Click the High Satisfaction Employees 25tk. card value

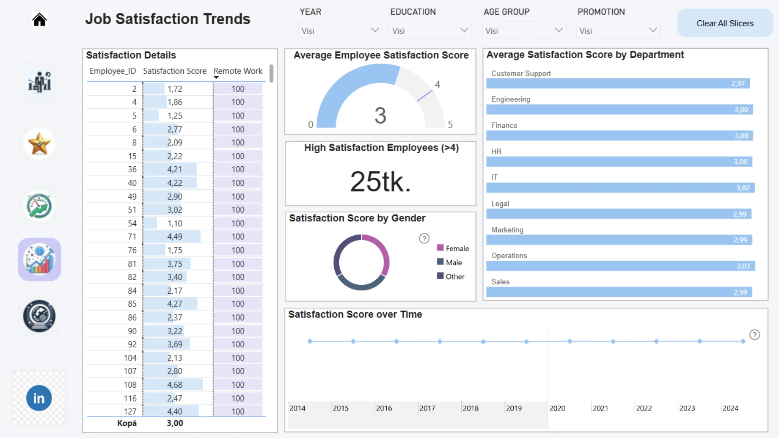tap(381, 181)
